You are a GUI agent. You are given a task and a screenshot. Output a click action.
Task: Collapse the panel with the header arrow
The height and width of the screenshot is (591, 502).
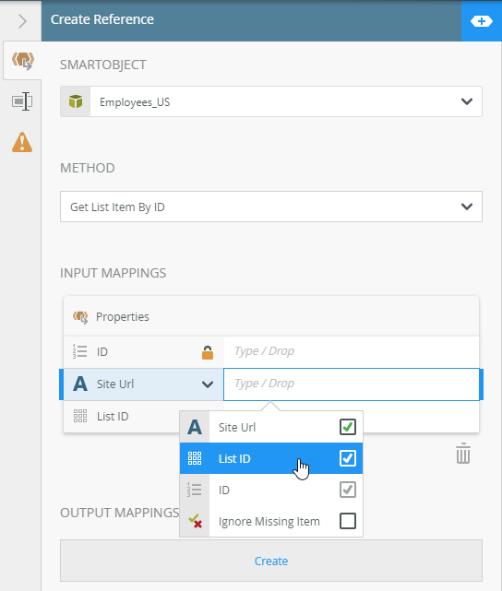[22, 21]
